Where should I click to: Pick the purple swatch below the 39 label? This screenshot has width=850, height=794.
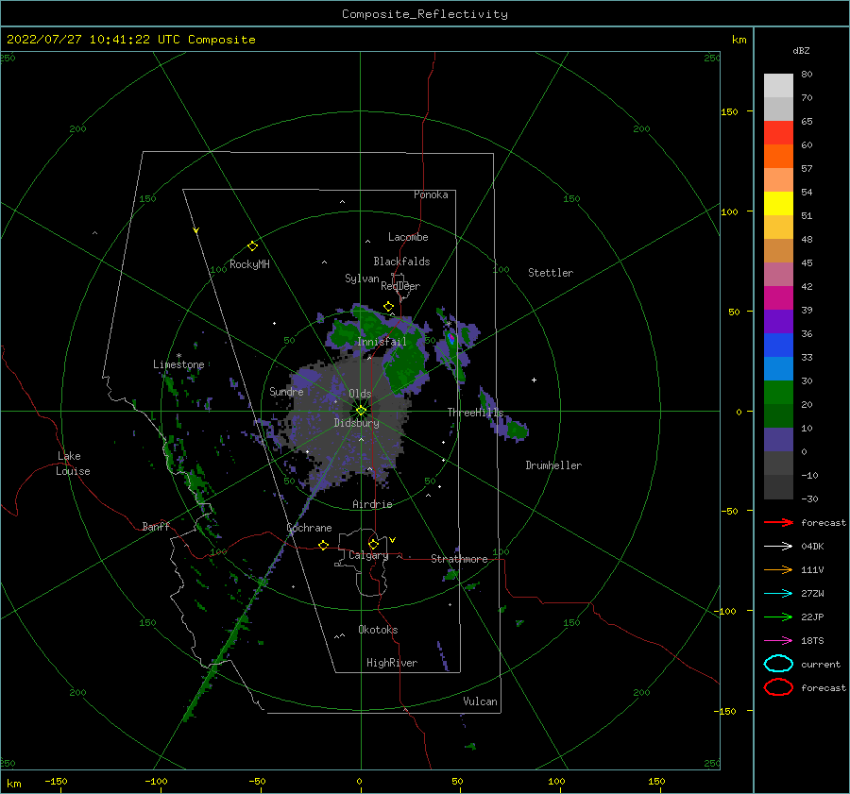pyautogui.click(x=778, y=321)
